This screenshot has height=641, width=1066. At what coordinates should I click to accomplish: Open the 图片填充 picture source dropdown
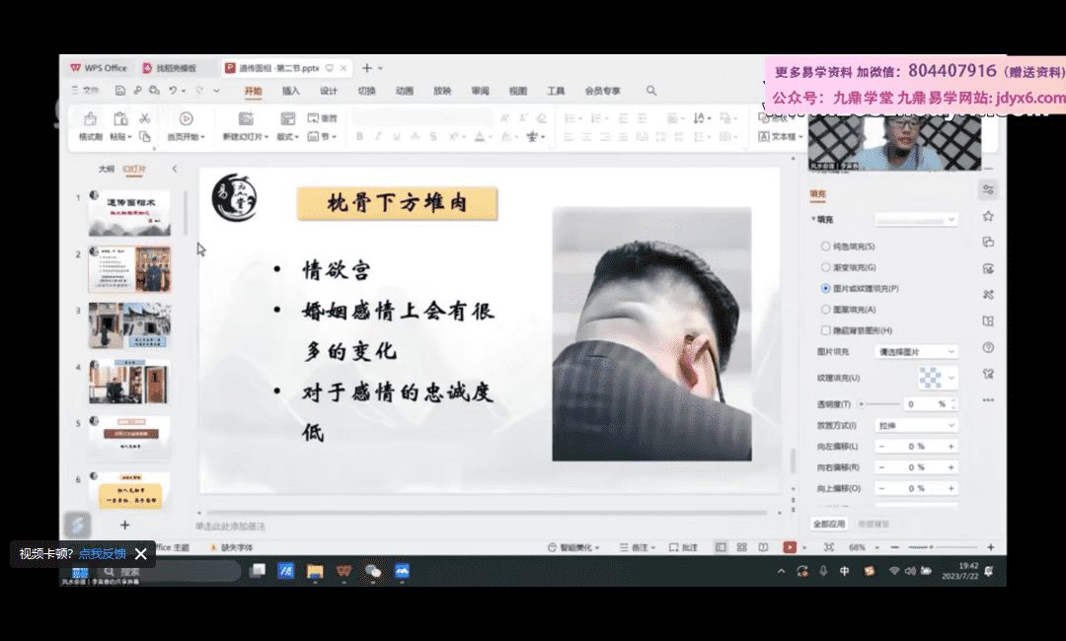click(x=917, y=352)
